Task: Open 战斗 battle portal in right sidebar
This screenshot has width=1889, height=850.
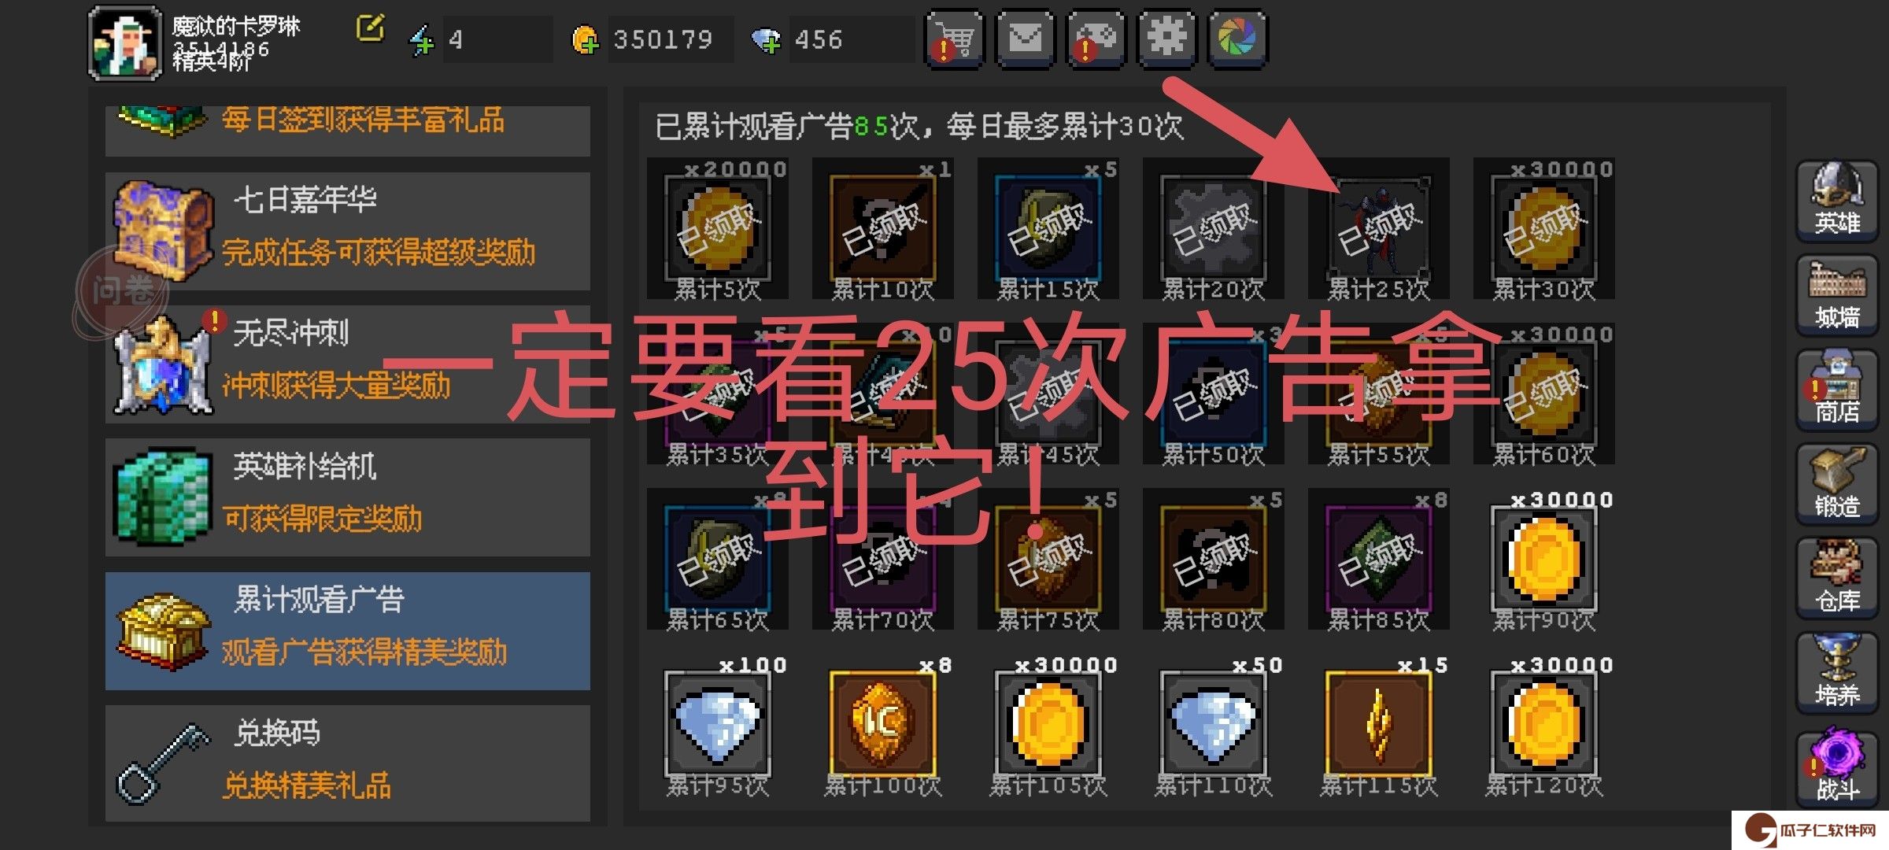Action: tap(1837, 768)
